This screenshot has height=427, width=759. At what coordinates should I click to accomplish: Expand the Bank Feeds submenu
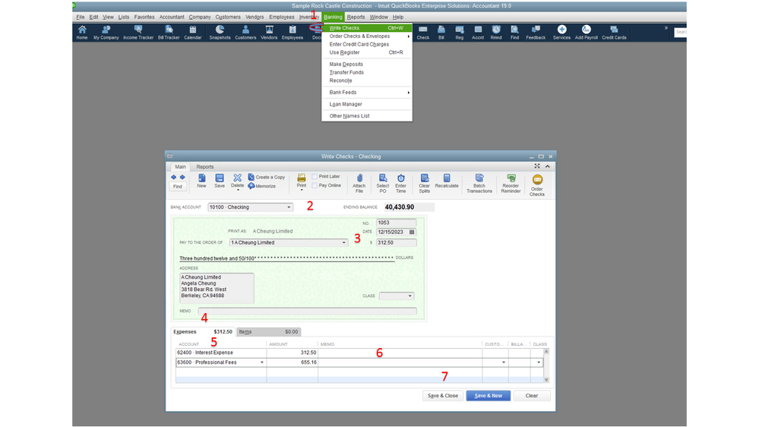click(366, 92)
